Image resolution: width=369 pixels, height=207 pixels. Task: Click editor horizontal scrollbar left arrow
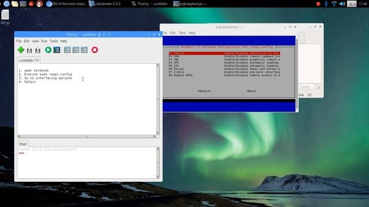click(19, 136)
